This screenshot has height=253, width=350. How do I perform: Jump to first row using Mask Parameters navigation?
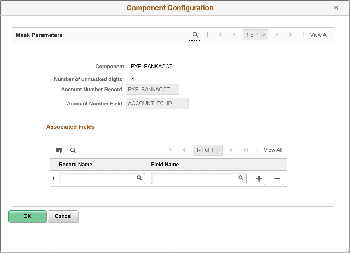click(220, 35)
